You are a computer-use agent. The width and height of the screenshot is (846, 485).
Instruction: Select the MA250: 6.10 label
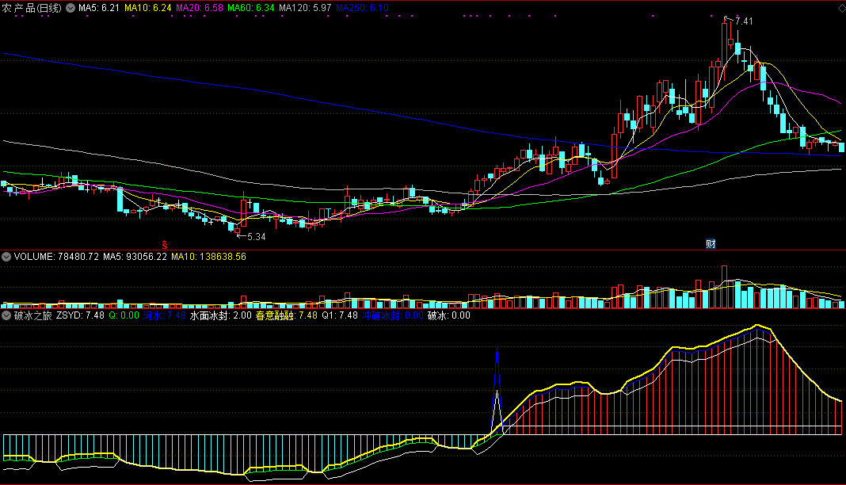click(x=362, y=8)
